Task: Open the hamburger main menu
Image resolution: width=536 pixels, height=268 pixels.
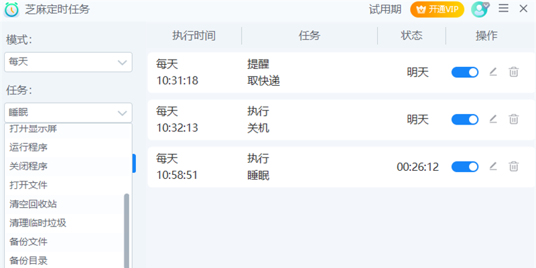Action: 504,9
